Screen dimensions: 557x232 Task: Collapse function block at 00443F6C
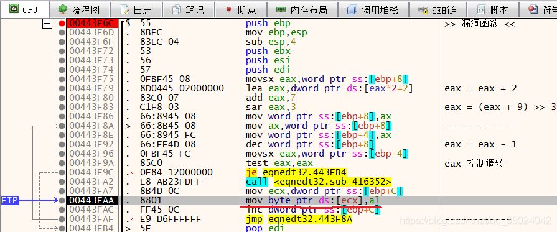coord(47,24)
